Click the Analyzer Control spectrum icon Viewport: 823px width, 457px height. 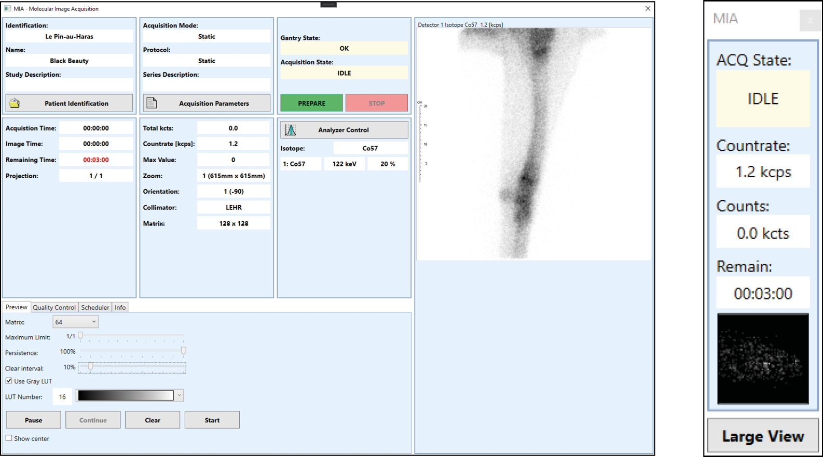[x=291, y=130]
